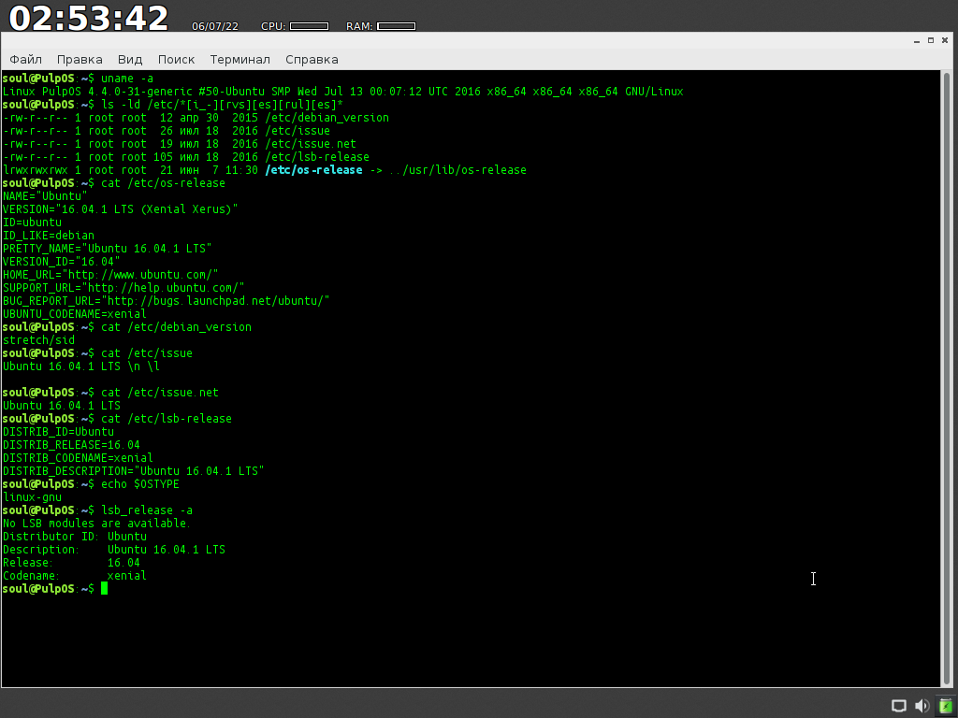Open the Терминал menu
The width and height of the screenshot is (958, 718).
click(x=240, y=59)
